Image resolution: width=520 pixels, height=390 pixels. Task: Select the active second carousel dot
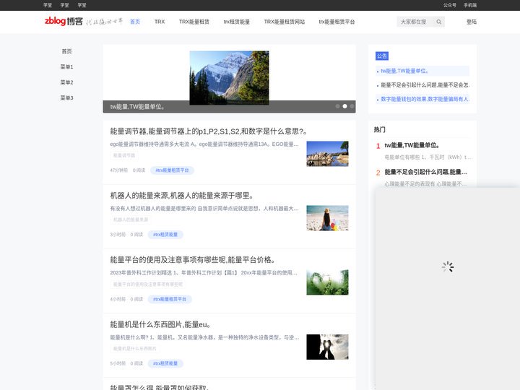point(345,106)
